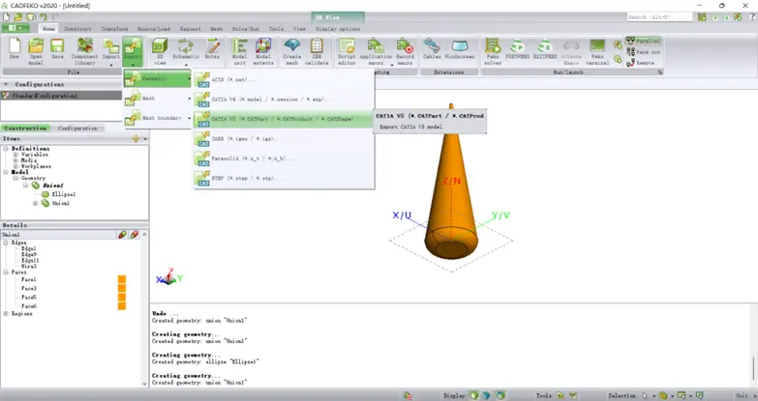Open the Schematic dropdown arrow
The height and width of the screenshot is (401, 758).
186,64
